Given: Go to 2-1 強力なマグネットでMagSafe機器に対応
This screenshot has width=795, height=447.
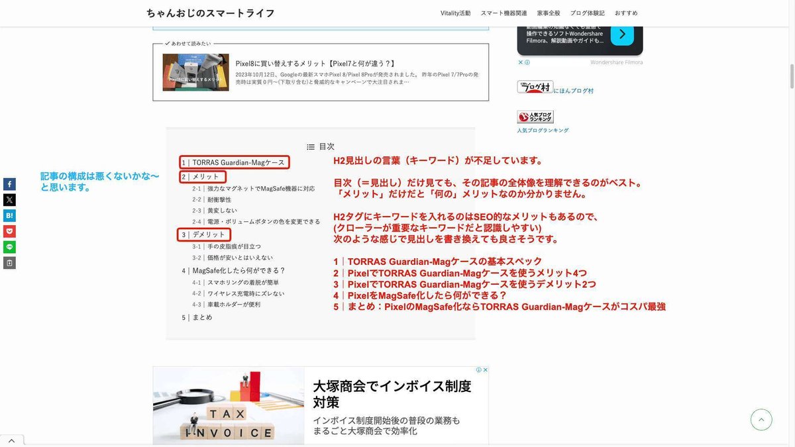Looking at the screenshot, I should tap(254, 189).
